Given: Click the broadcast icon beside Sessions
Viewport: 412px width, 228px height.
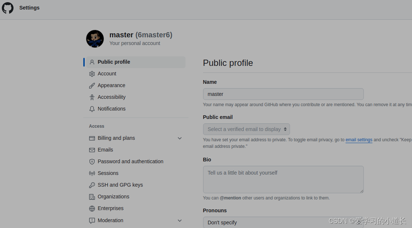Looking at the screenshot, I should coord(92,173).
